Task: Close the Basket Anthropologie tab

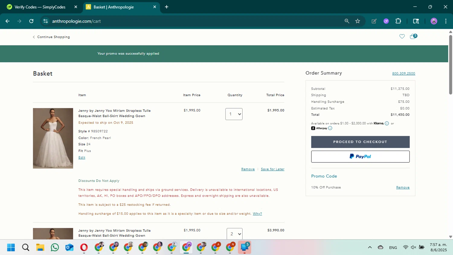Action: [x=155, y=7]
